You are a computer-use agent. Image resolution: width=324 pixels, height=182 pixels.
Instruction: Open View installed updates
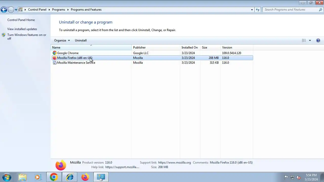pyautogui.click(x=22, y=29)
